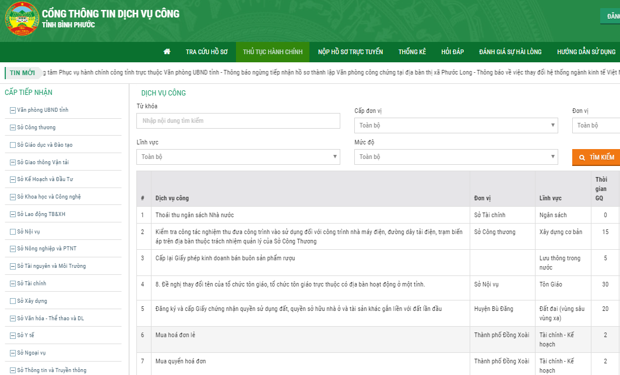Toggle checkbox for Sở Văn hóa - Thể thao và DL
This screenshot has width=620, height=375.
click(13, 319)
